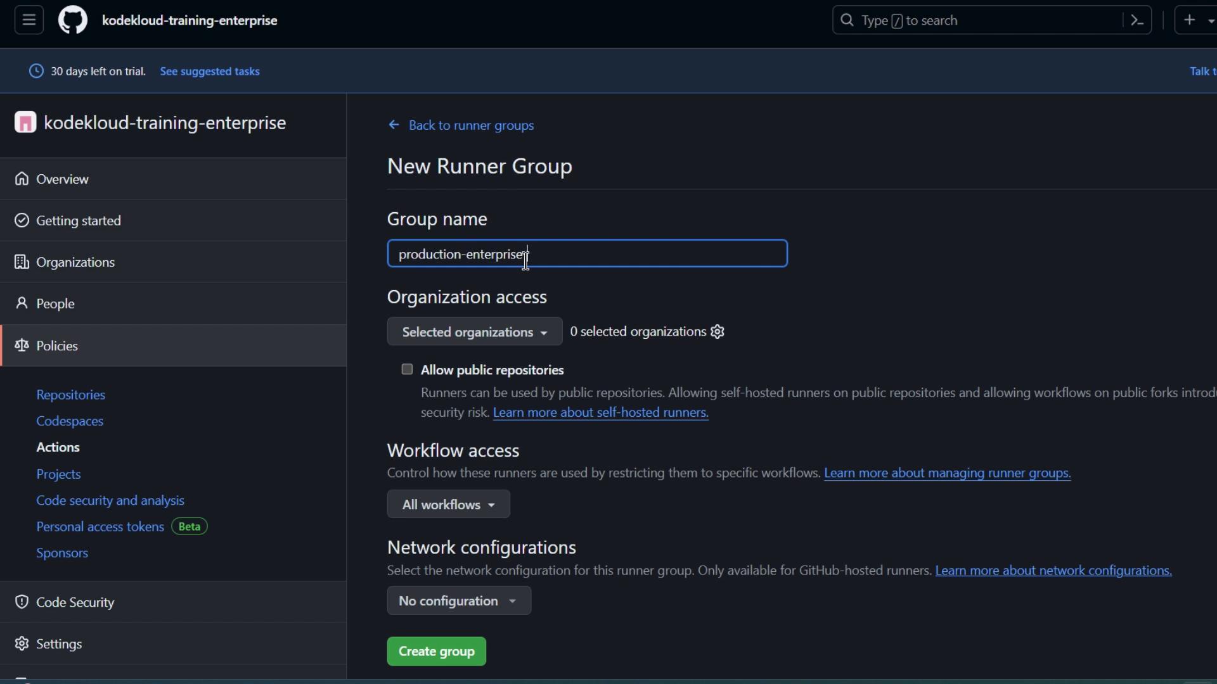Expand the No configuration dropdown
1217x684 pixels.
[458, 601]
